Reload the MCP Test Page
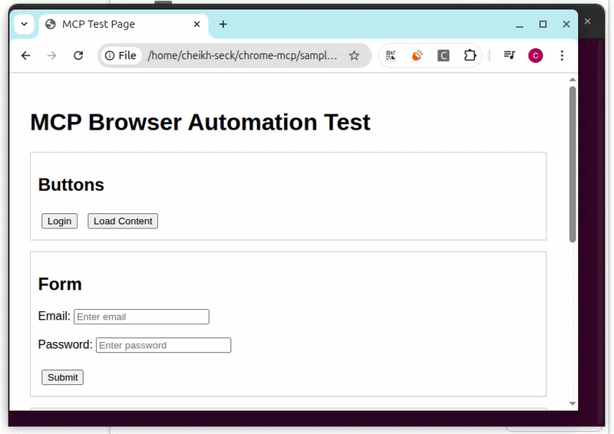The image size is (614, 434). (x=78, y=55)
